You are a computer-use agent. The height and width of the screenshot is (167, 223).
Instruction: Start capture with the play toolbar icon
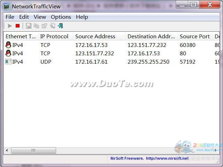tap(10, 26)
